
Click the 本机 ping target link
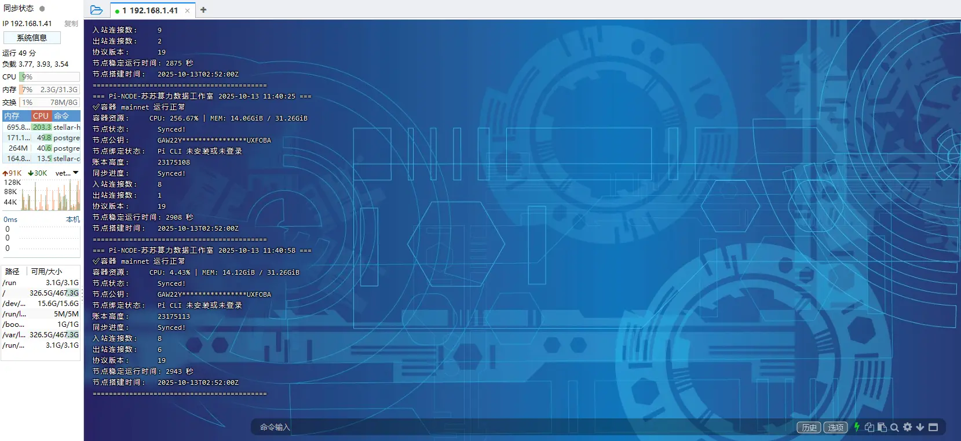(x=73, y=220)
